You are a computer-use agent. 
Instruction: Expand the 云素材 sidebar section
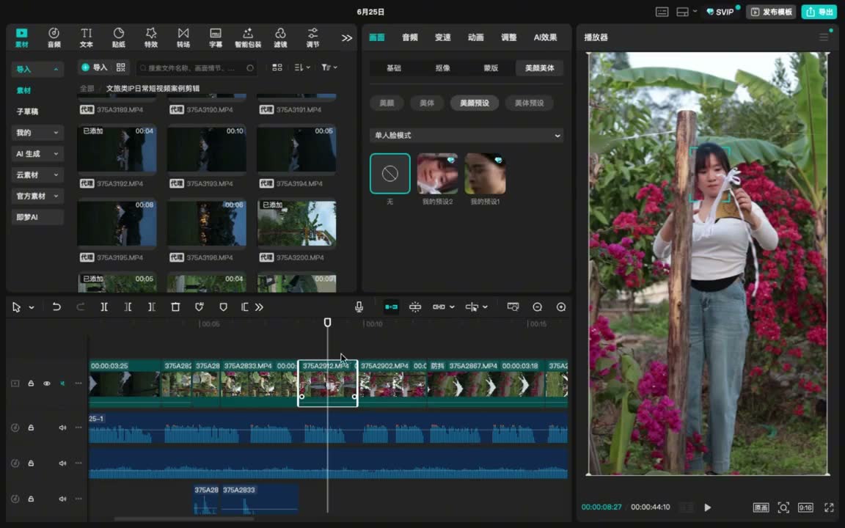(x=37, y=175)
